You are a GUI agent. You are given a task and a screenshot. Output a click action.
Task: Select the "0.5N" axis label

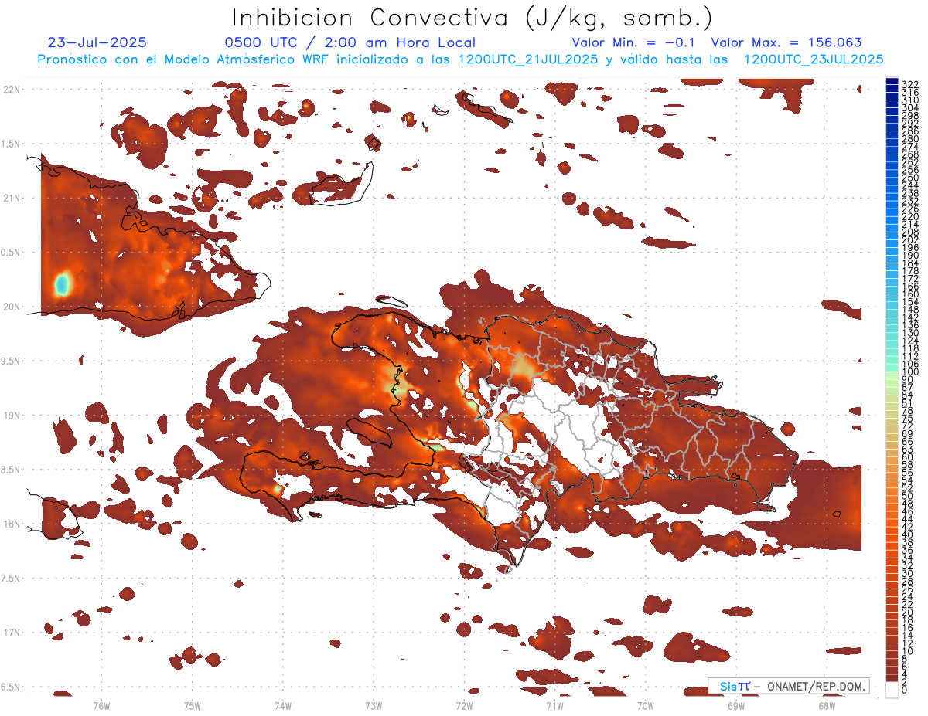pos(11,253)
